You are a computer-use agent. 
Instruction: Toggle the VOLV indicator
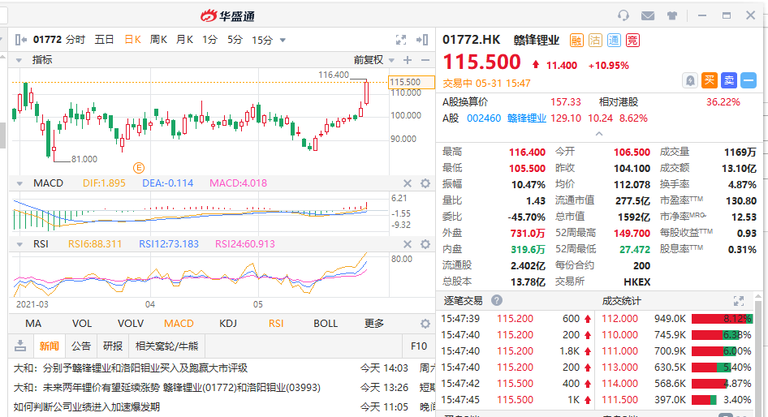click(131, 324)
